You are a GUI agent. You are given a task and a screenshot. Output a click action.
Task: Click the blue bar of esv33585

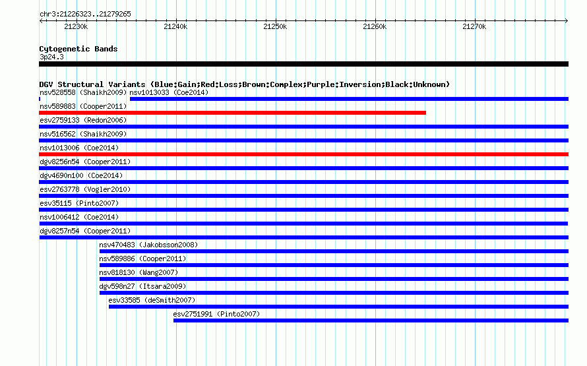[x=338, y=307]
